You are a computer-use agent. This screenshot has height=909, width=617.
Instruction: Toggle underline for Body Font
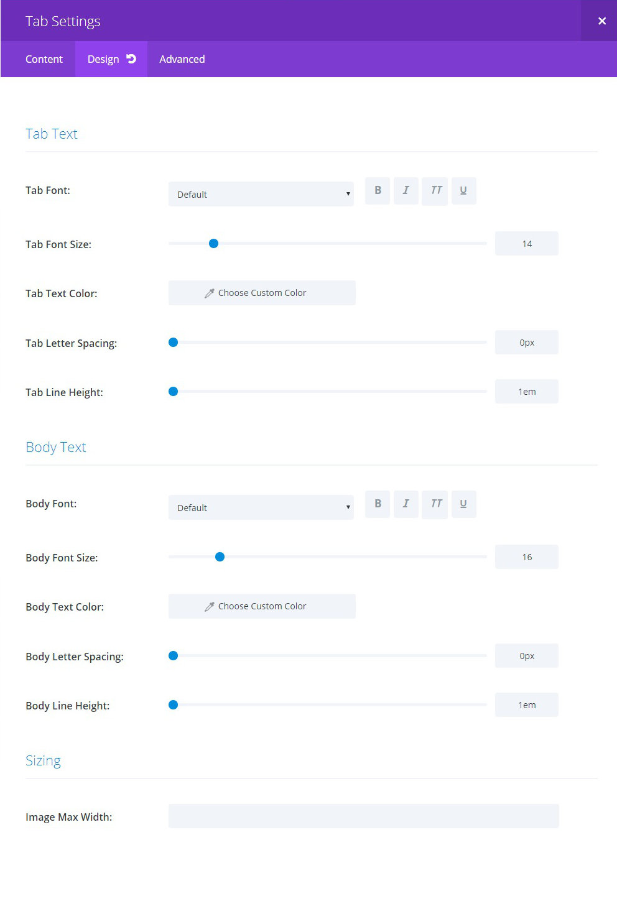click(464, 504)
